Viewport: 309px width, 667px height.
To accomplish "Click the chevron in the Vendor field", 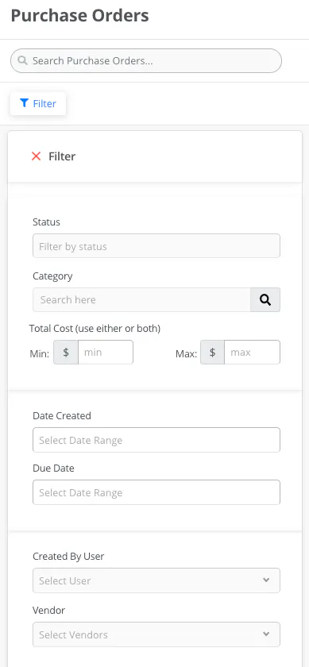I will (266, 634).
